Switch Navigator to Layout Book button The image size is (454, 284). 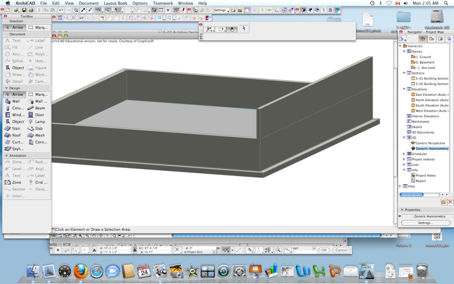pyautogui.click(x=440, y=38)
